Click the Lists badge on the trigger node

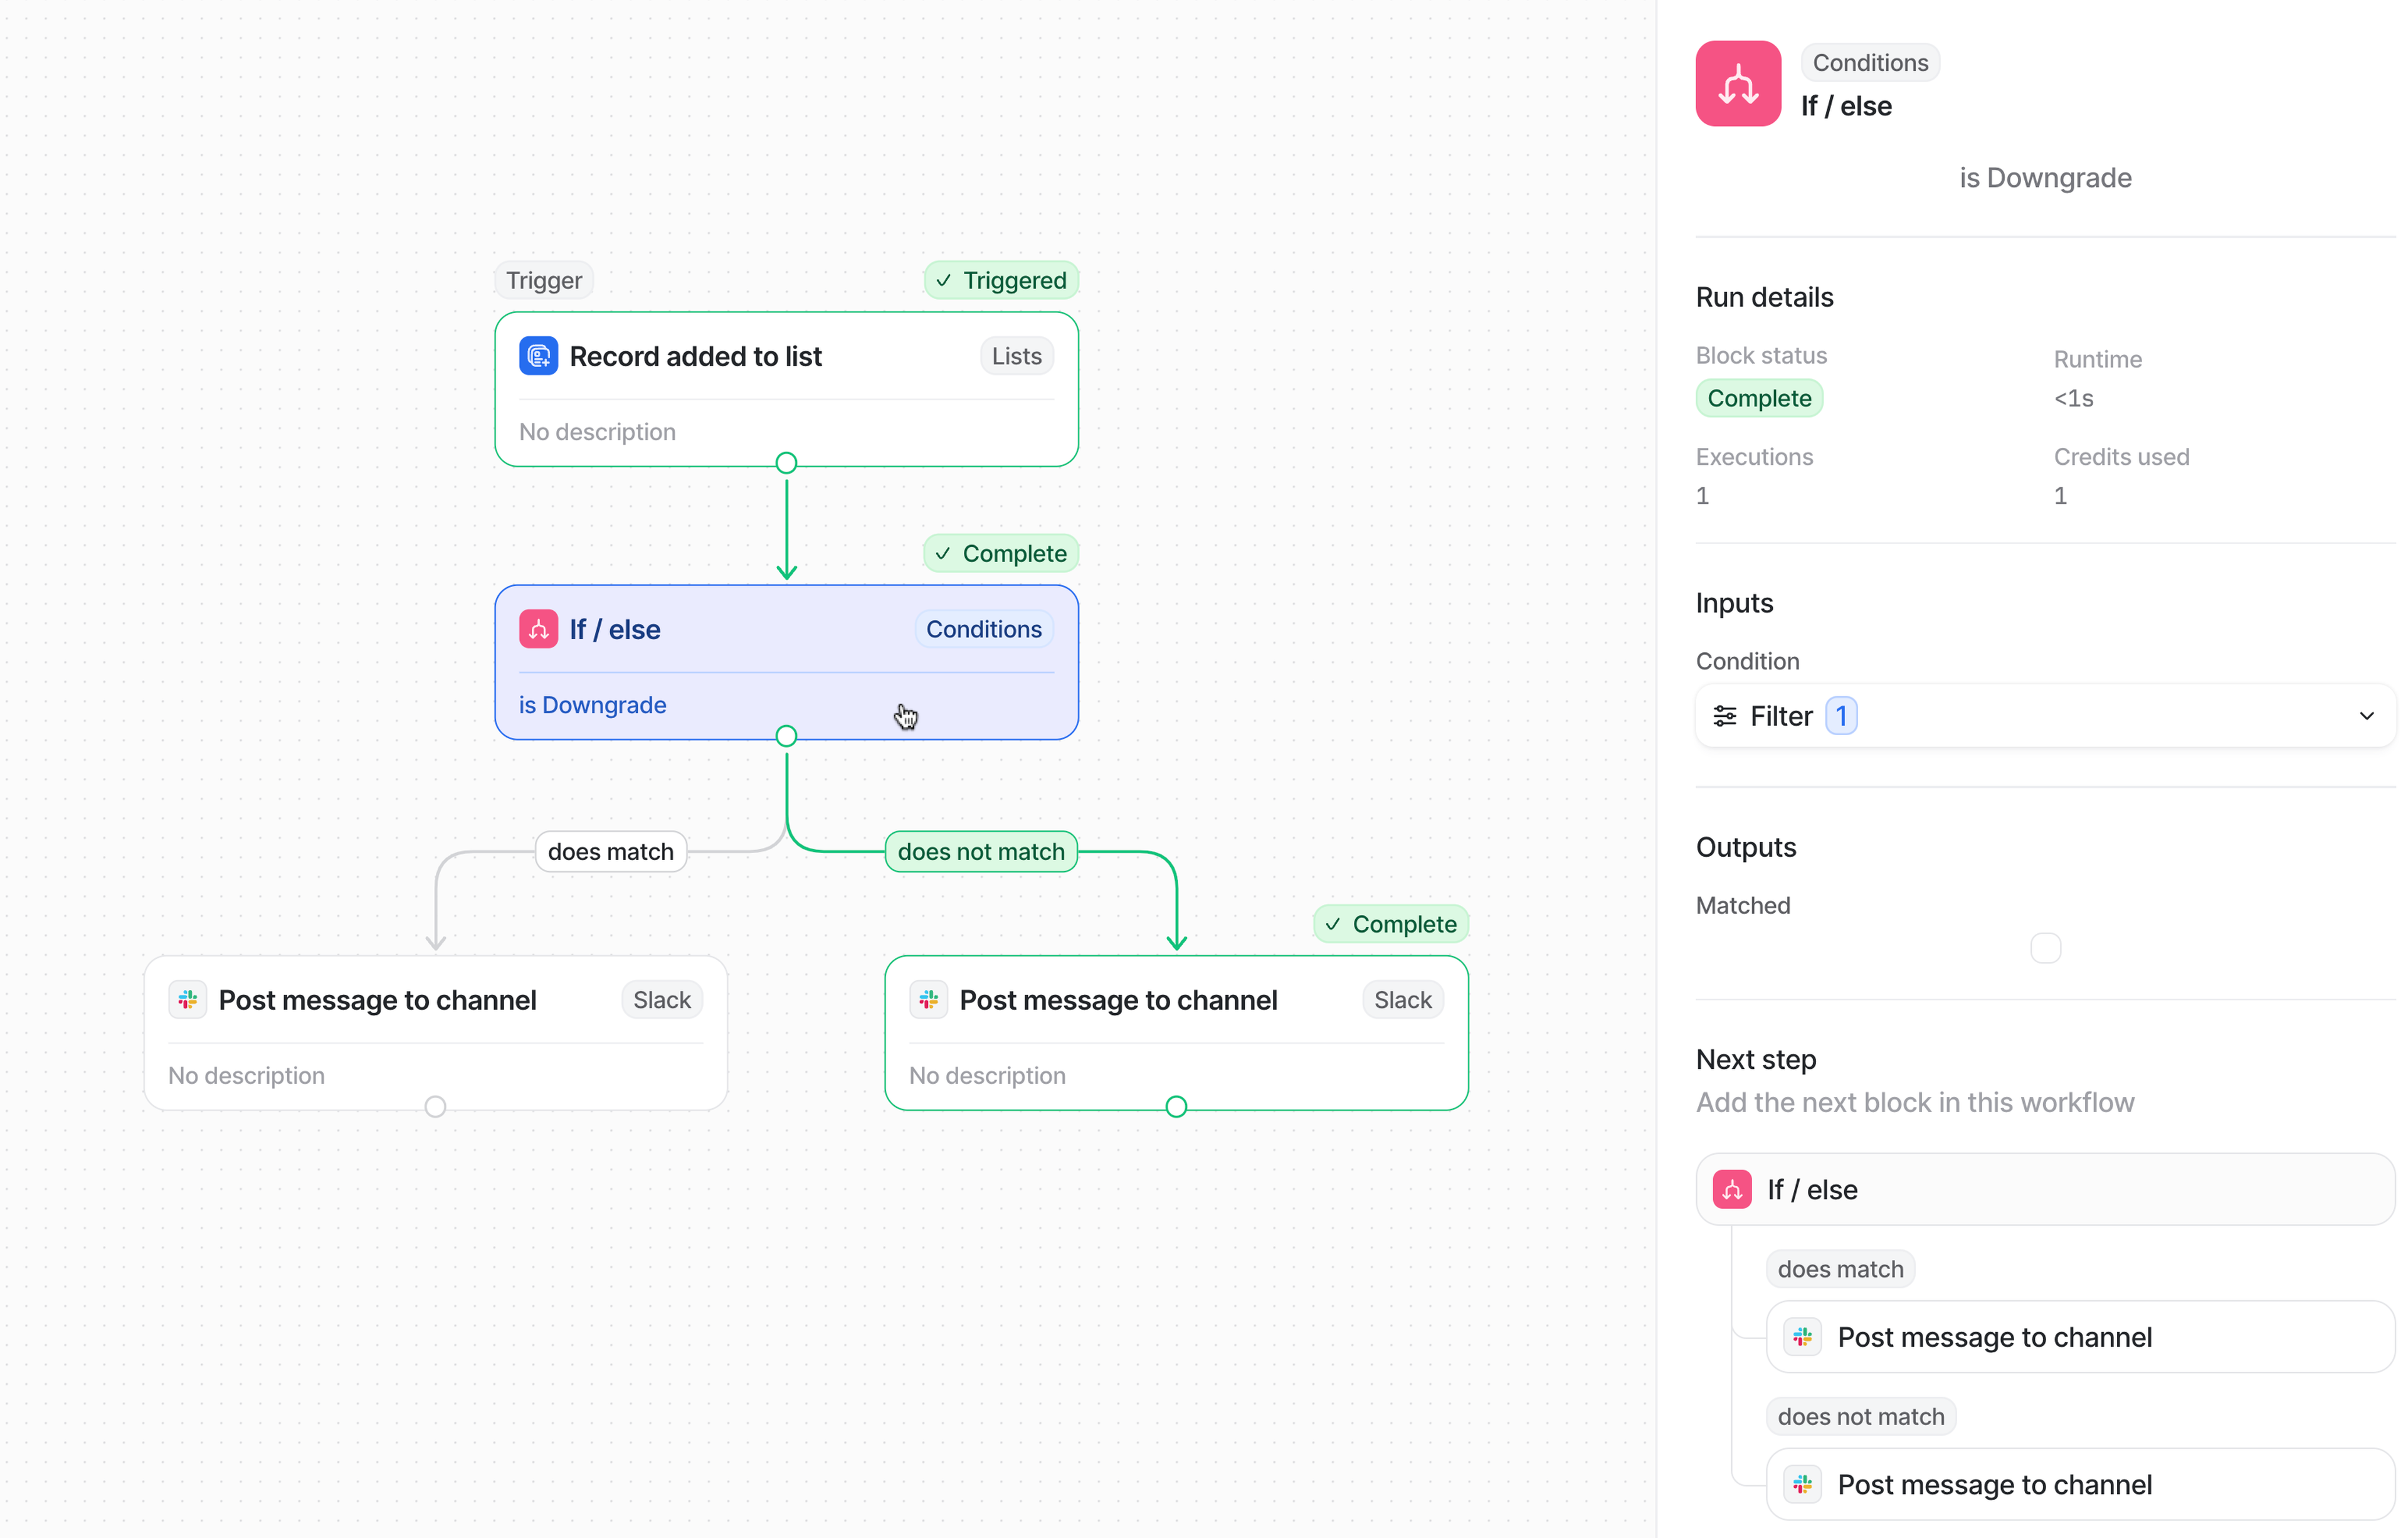click(x=1016, y=355)
